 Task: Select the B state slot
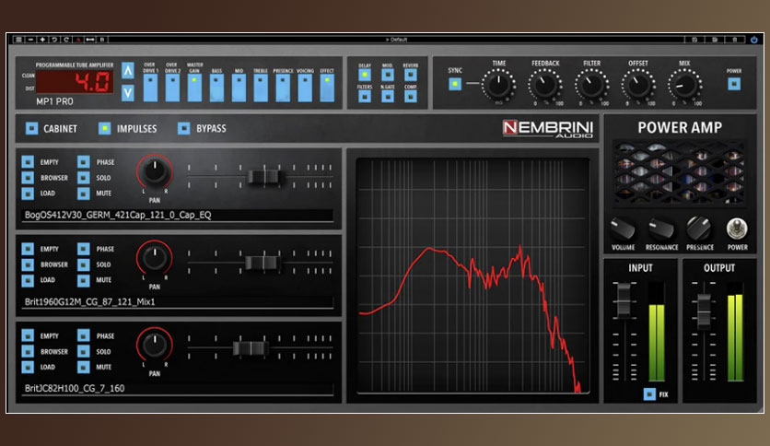102,40
